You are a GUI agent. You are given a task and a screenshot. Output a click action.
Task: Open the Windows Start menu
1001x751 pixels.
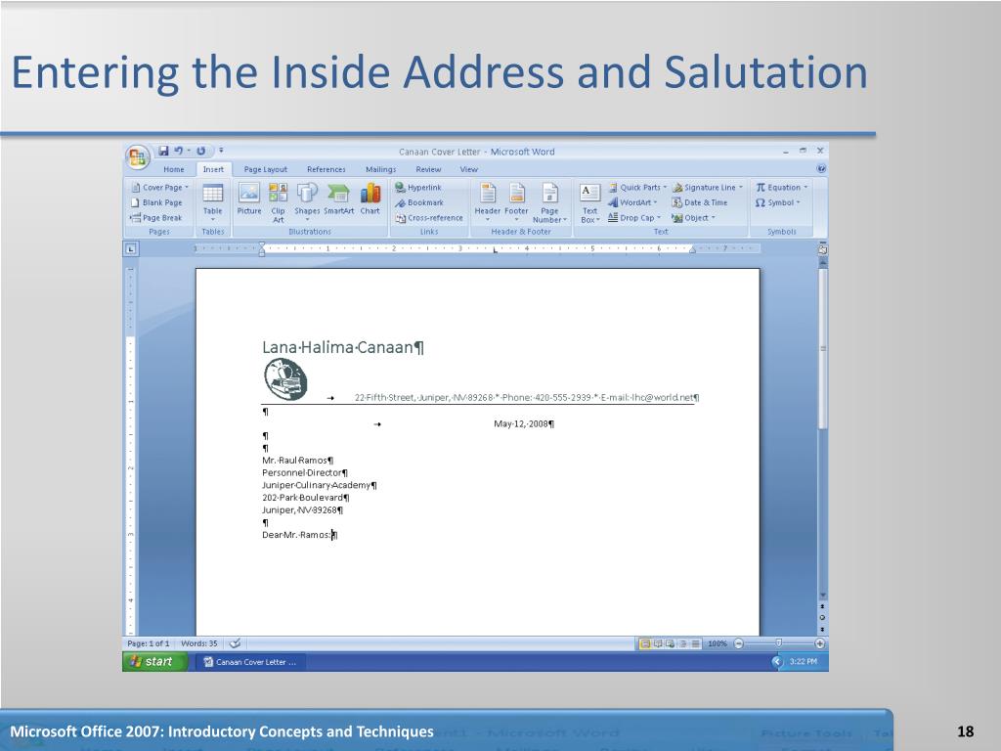pos(154,662)
